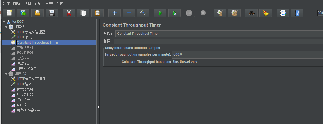The height and width of the screenshot is (124, 323).
Task: Open the 帮助 menu
Action: (x=60, y=3)
